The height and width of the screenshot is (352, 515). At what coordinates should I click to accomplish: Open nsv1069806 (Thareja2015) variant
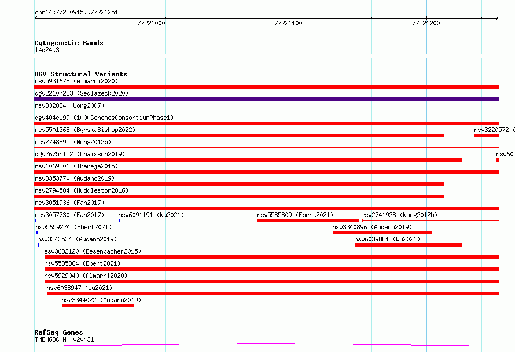[76, 166]
